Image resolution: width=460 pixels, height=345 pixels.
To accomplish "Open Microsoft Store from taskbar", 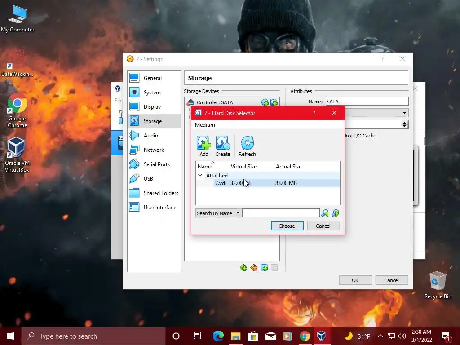I will pyautogui.click(x=253, y=336).
